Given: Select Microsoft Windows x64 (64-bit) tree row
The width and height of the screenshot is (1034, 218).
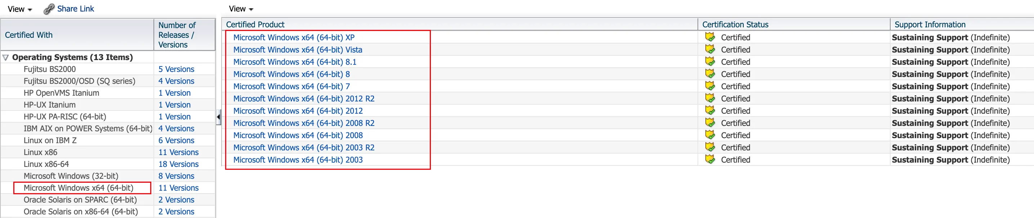Looking at the screenshot, I should click(x=78, y=188).
